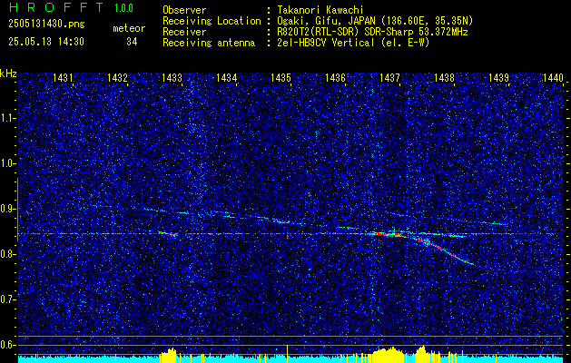Image resolution: width=571 pixels, height=363 pixels.
Task: Click the 1.0 kHz axis label
Action: [7, 163]
